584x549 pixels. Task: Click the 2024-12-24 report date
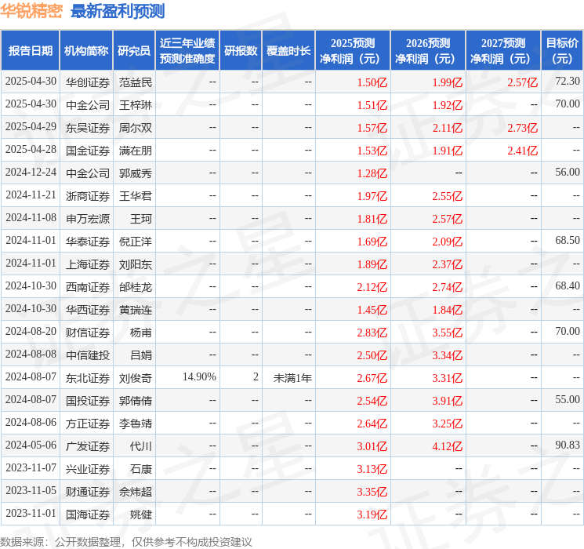coord(31,173)
